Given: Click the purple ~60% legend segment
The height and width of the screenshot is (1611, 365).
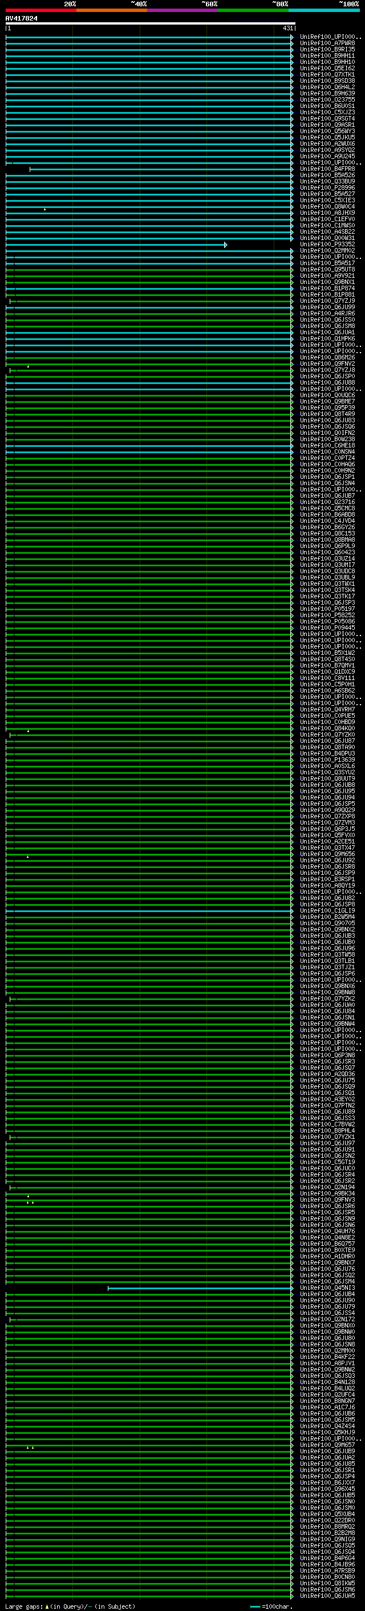Looking at the screenshot, I should pos(182,10).
